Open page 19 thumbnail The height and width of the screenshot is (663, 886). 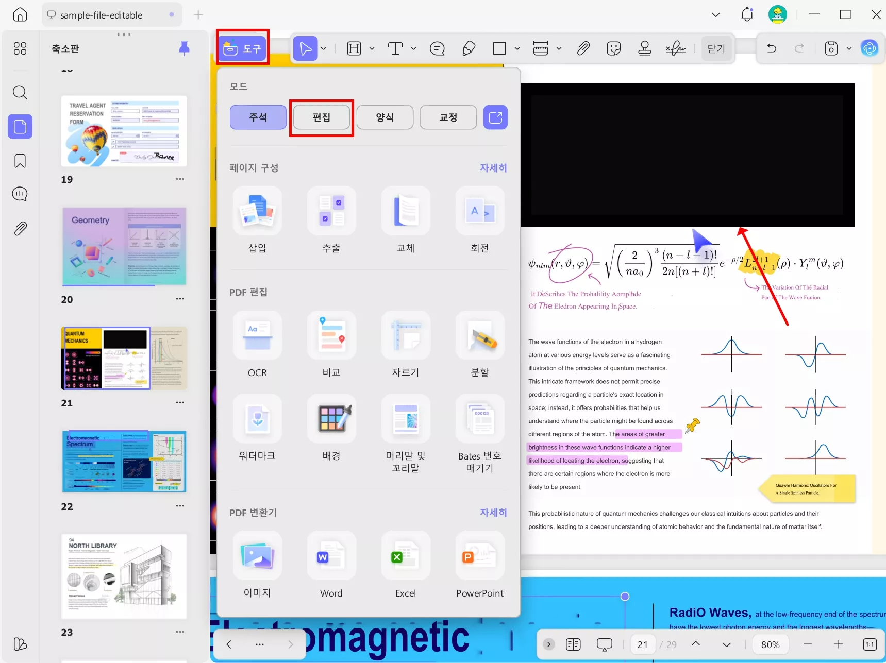[124, 131]
